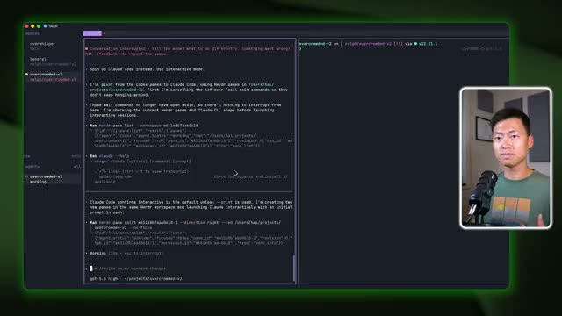Click the 'Ran claude --help' line
Viewport: 562px width, 316px height.
click(109, 156)
